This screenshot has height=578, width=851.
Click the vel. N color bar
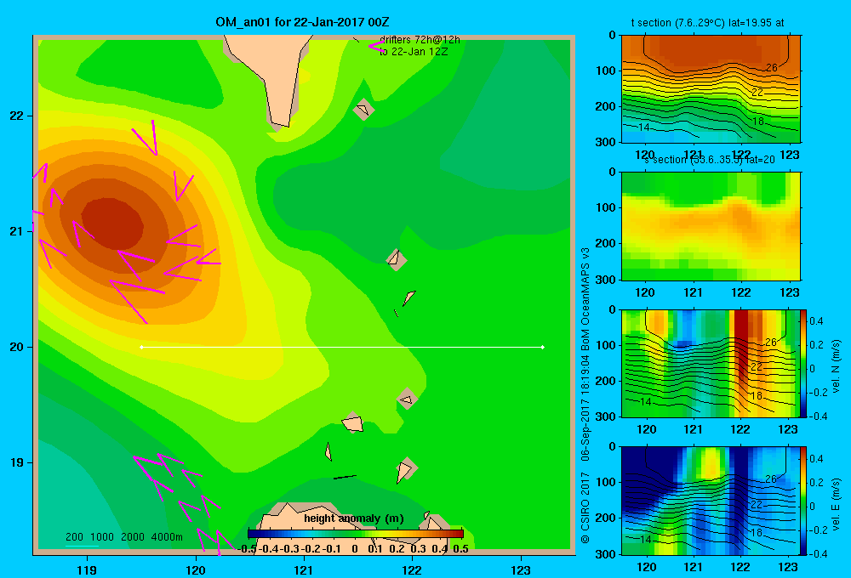tap(803, 363)
